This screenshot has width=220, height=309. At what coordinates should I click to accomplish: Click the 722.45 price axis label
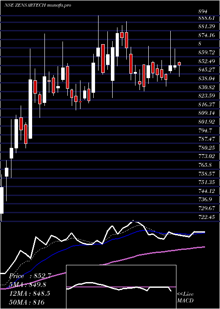(x=206, y=217)
